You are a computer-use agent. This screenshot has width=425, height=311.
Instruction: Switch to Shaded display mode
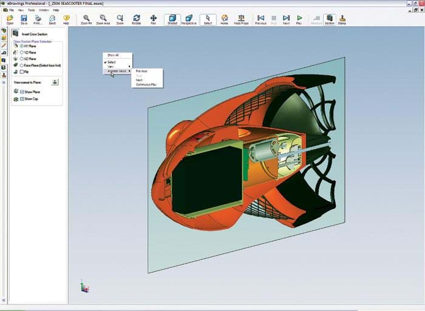point(172,19)
